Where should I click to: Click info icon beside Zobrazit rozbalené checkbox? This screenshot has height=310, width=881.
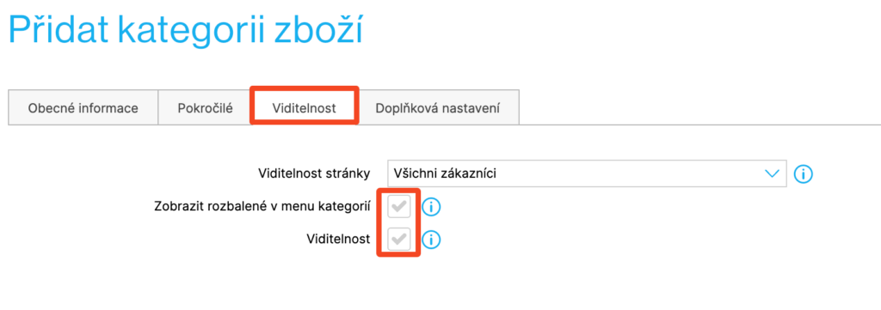click(x=431, y=207)
